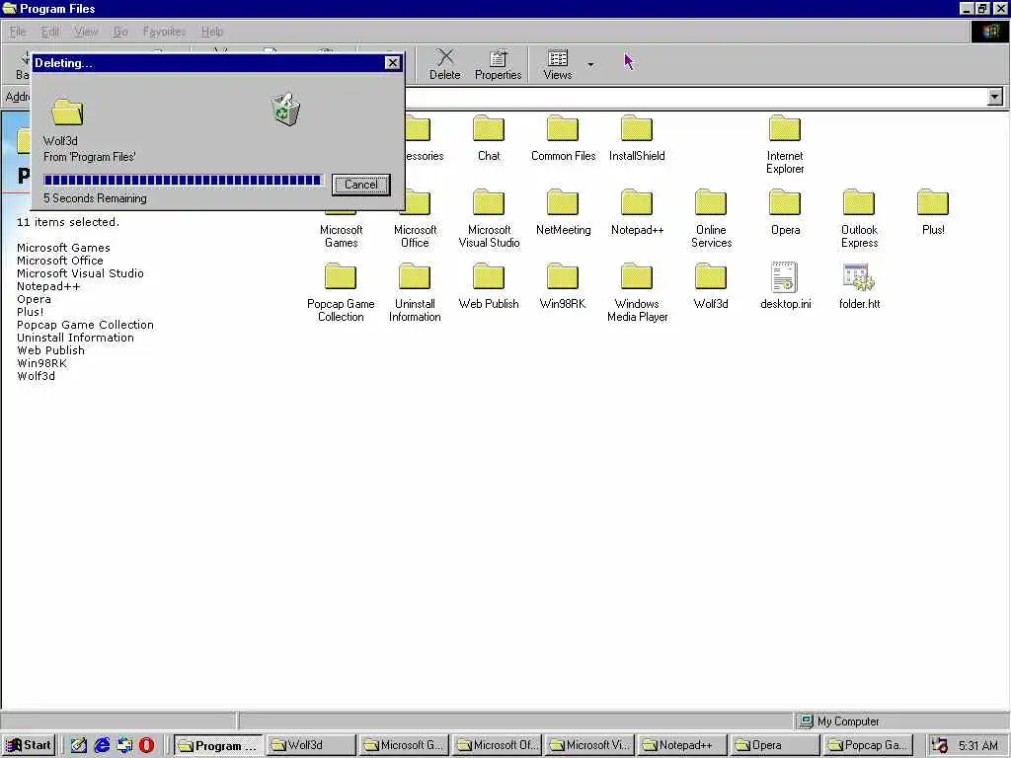This screenshot has width=1011, height=758.
Task: Select the NetMeeting folder
Action: [563, 212]
